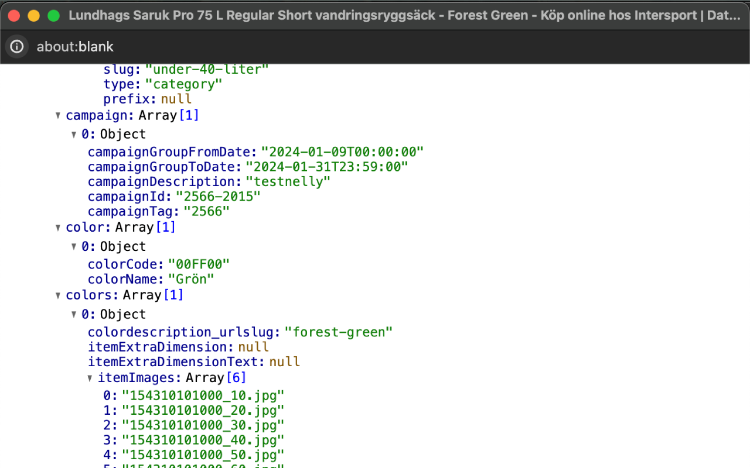Screen dimensions: 750x468
Task: Collapse the color Array expander
Action: click(58, 227)
